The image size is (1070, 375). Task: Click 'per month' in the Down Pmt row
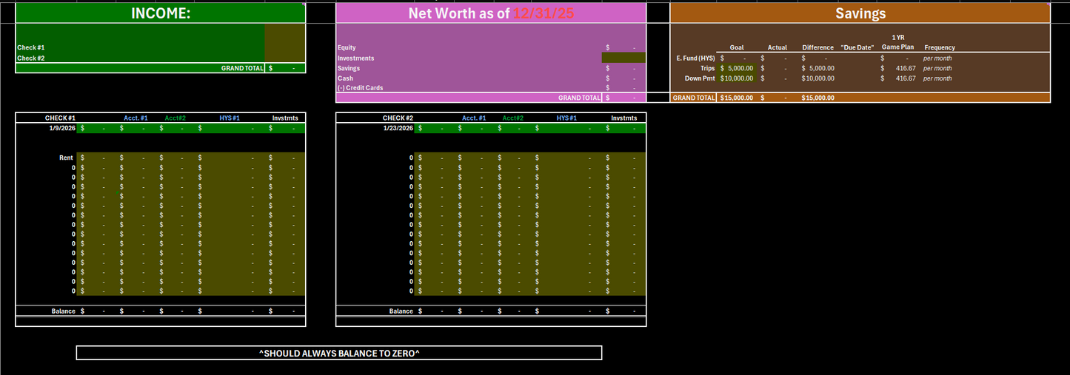point(937,78)
